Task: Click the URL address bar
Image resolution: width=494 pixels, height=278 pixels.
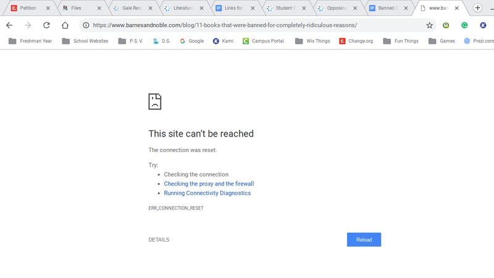Action: [247, 25]
